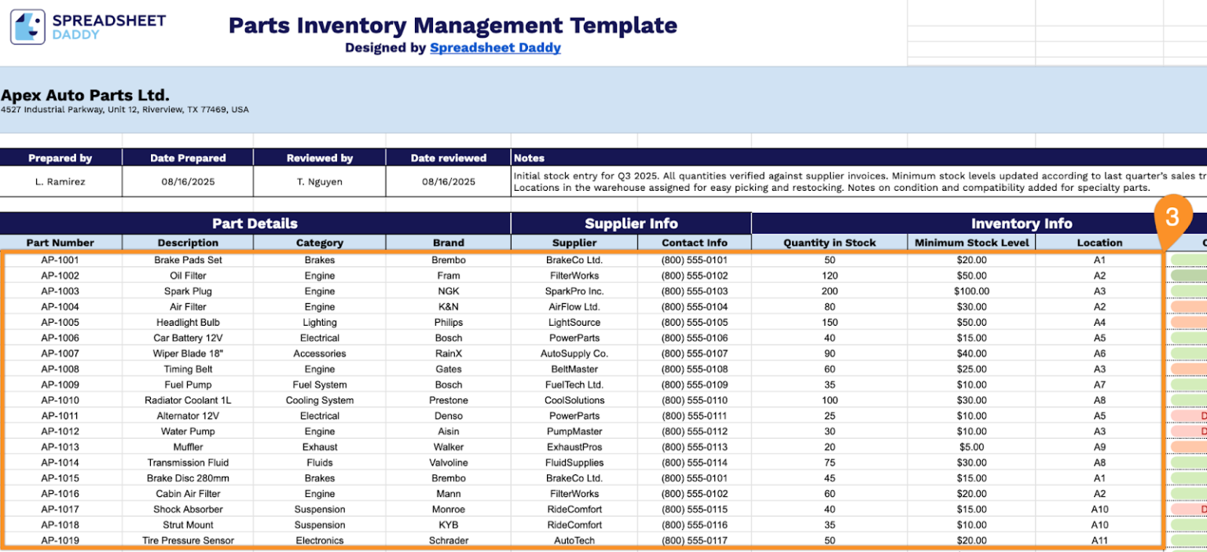
Task: Open the Spreadsheet Daddy hyperlink
Action: pos(495,48)
